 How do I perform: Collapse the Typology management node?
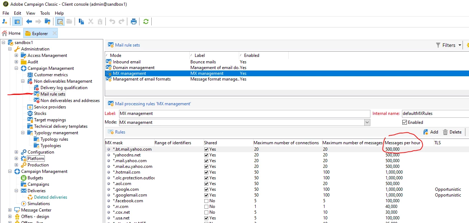point(23,133)
